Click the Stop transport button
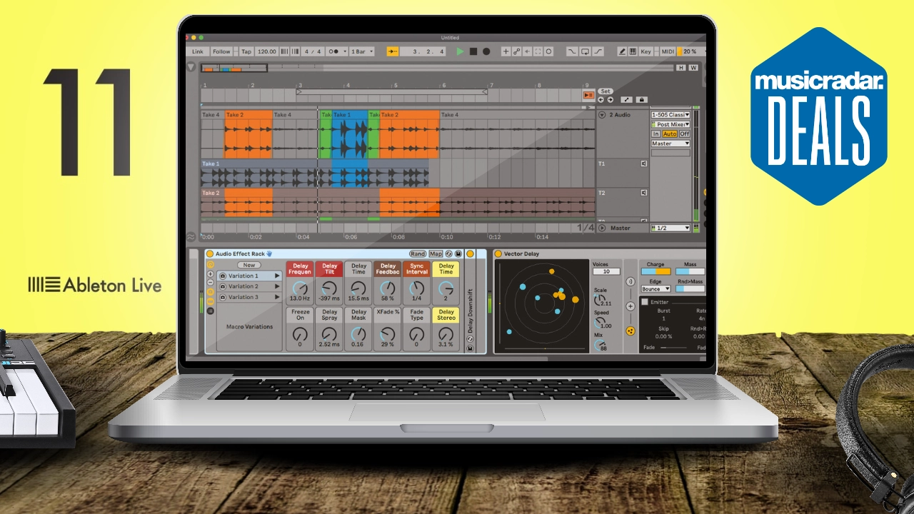 coord(473,51)
